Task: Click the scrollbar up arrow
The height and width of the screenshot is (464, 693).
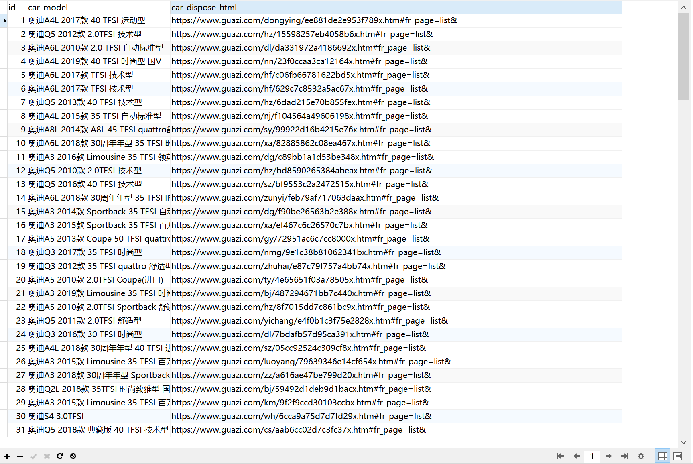Action: tap(684, 7)
